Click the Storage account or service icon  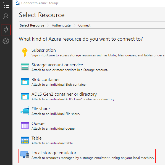(25, 67)
